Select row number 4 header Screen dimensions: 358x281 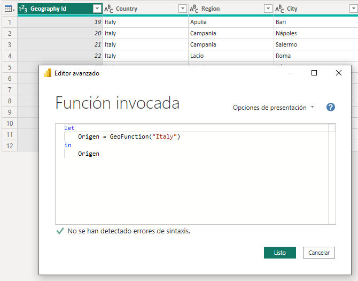click(x=10, y=56)
